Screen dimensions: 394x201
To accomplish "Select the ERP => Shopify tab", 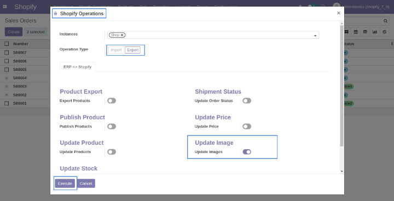I will (77, 67).
